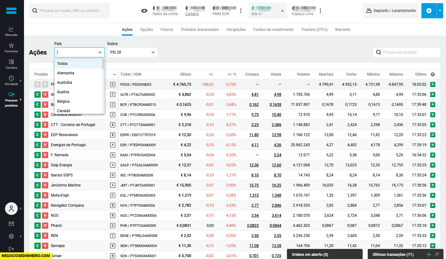
Task: Choose Todos in the País list
Action: click(x=78, y=64)
